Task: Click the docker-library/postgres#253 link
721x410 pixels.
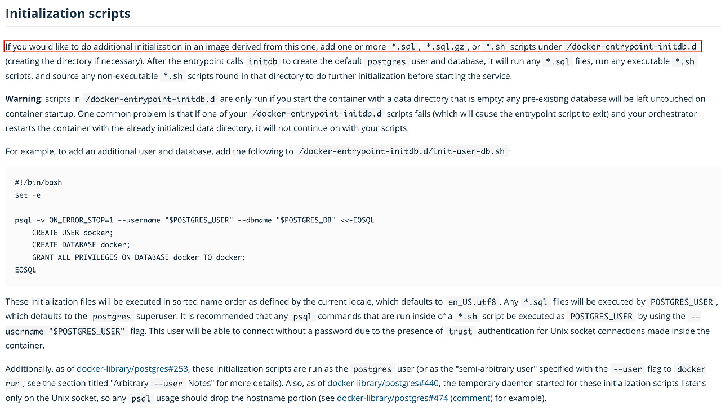Action: click(x=132, y=368)
